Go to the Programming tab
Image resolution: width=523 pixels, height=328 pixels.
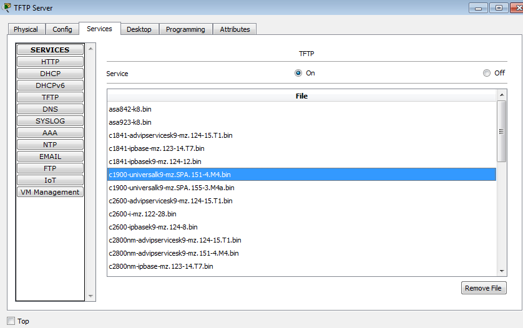[x=185, y=29]
